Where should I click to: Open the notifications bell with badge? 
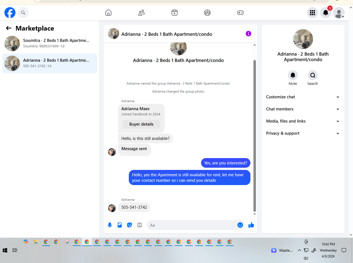[x=326, y=13]
